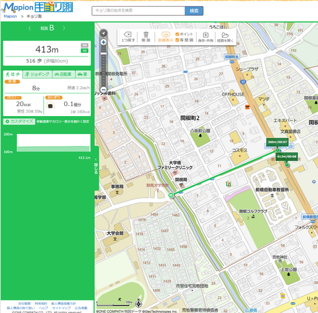Collapse side panel with 閉じる tab
Viewport: 318px width, 313px height.
tap(96, 168)
